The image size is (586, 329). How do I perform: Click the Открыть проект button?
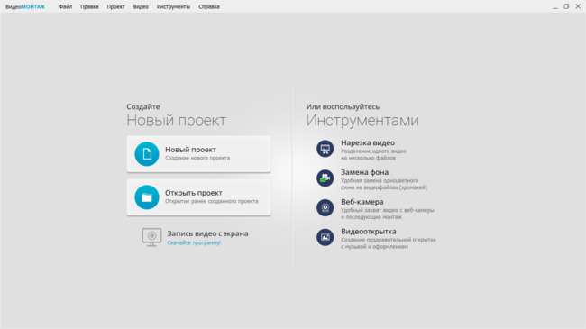pos(198,197)
